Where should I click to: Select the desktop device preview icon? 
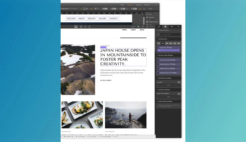click(76, 27)
